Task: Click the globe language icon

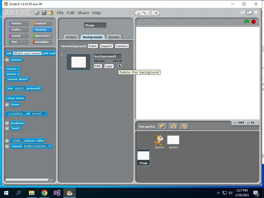Action: (x=37, y=13)
